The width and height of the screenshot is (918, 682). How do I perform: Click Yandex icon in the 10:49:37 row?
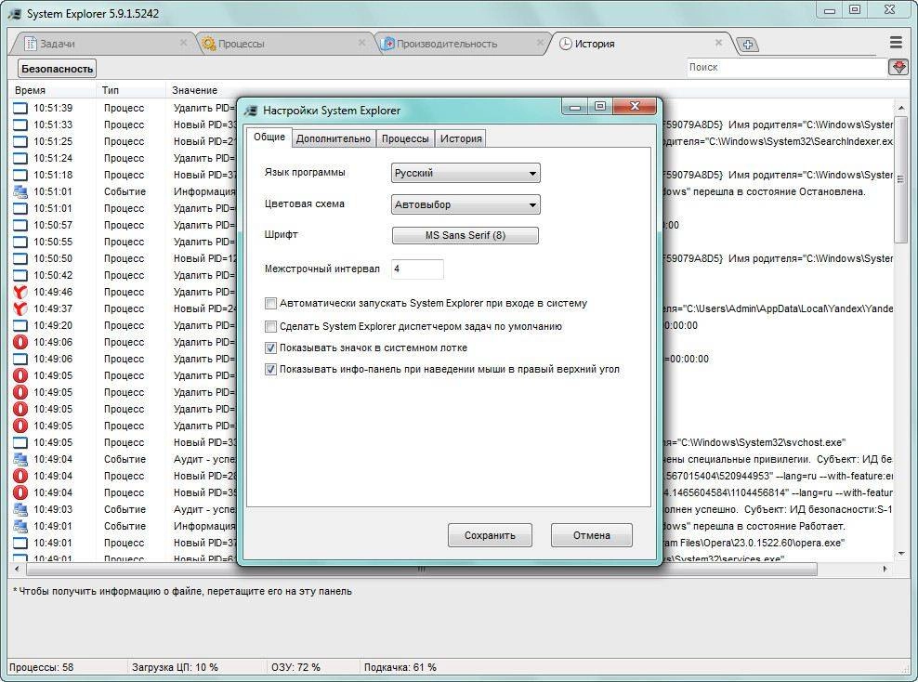coord(20,308)
